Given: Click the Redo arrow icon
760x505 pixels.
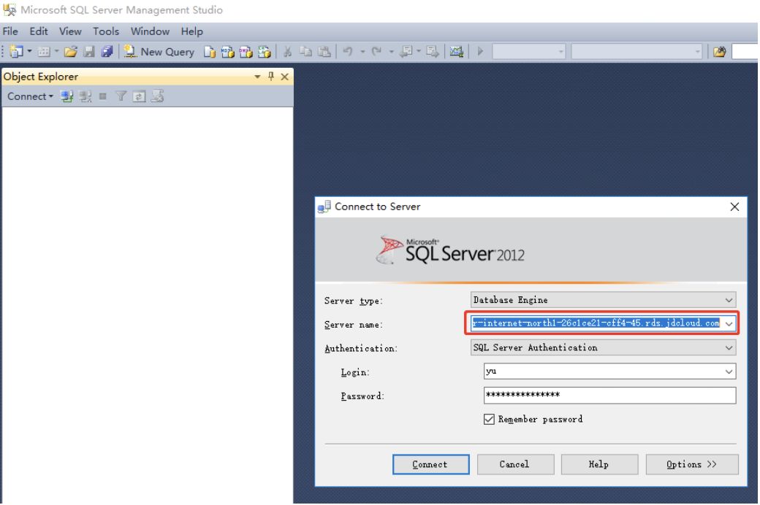Looking at the screenshot, I should coord(376,51).
